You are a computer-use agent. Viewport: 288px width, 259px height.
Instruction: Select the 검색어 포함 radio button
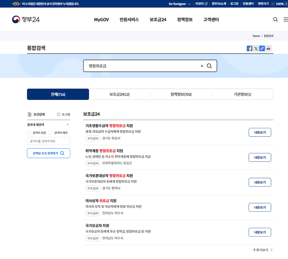tap(29, 133)
